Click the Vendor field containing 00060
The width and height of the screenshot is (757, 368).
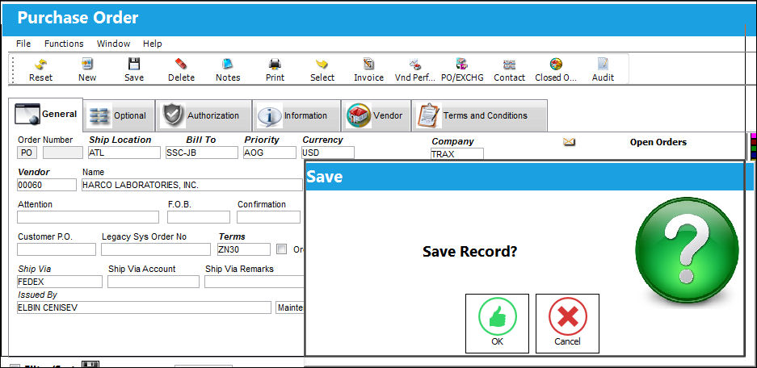[46, 185]
